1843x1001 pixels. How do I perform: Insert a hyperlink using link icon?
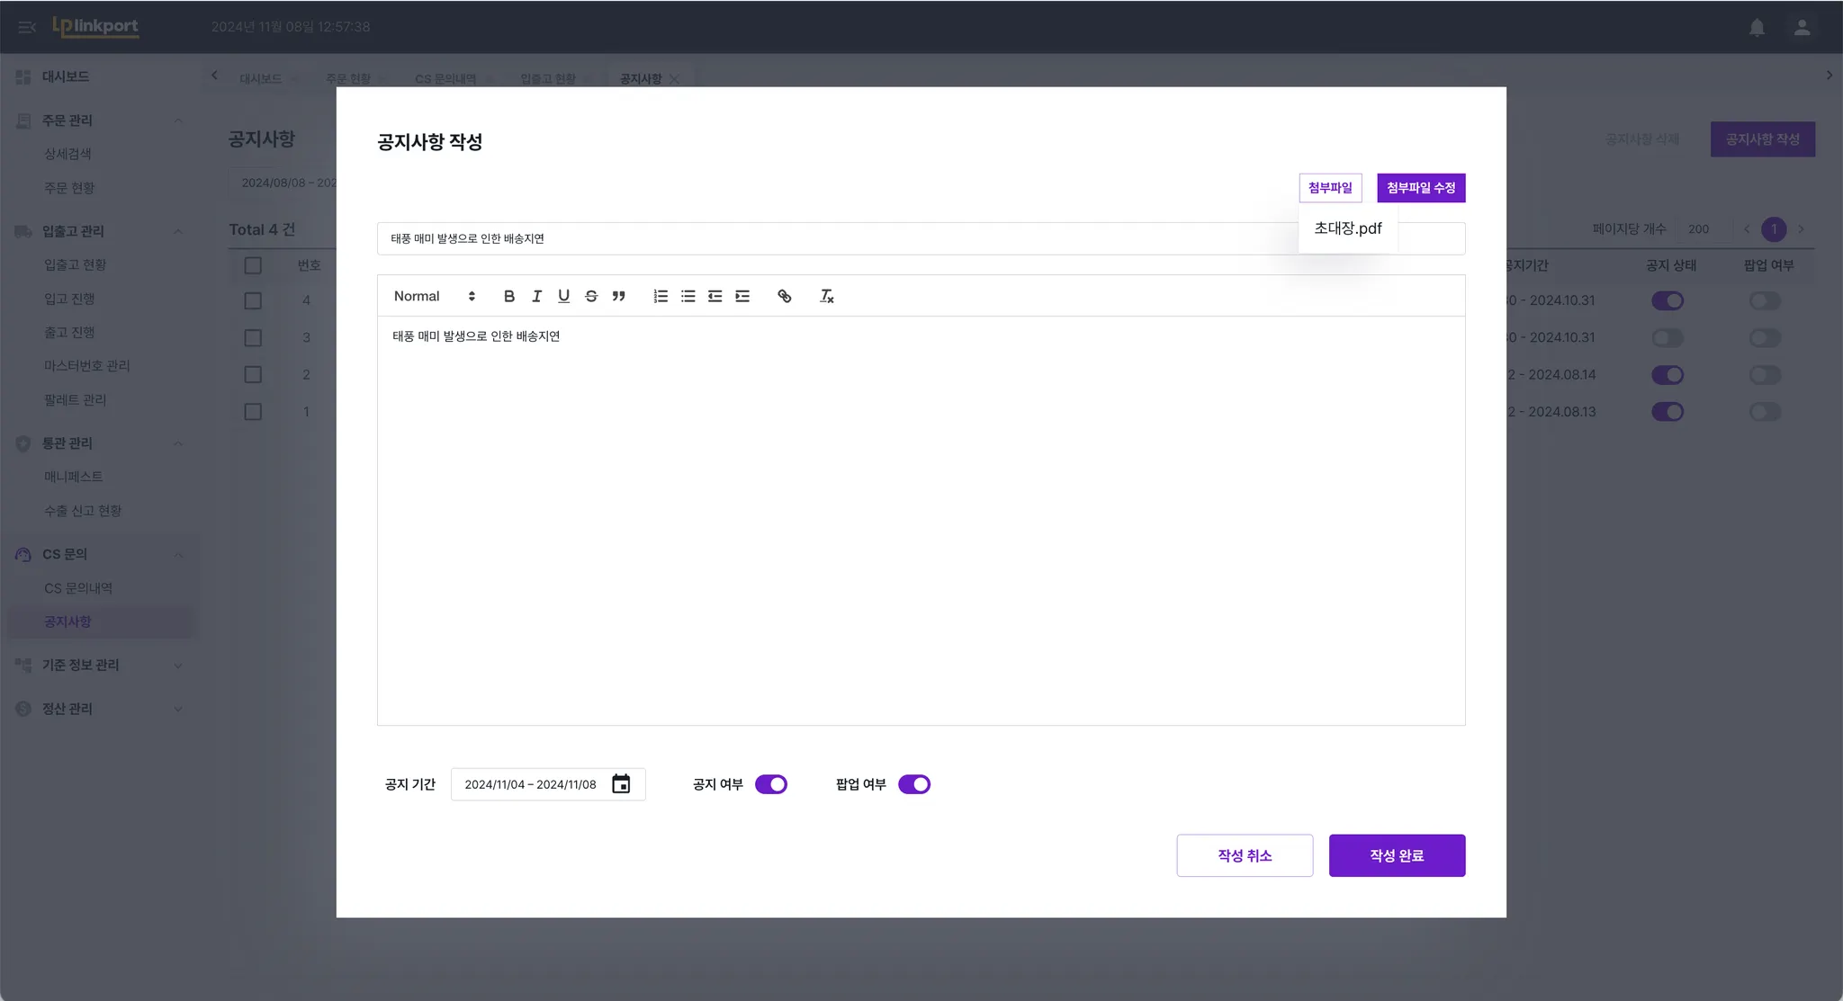click(785, 296)
